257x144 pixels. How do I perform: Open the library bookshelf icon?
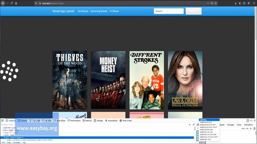coord(240,3)
